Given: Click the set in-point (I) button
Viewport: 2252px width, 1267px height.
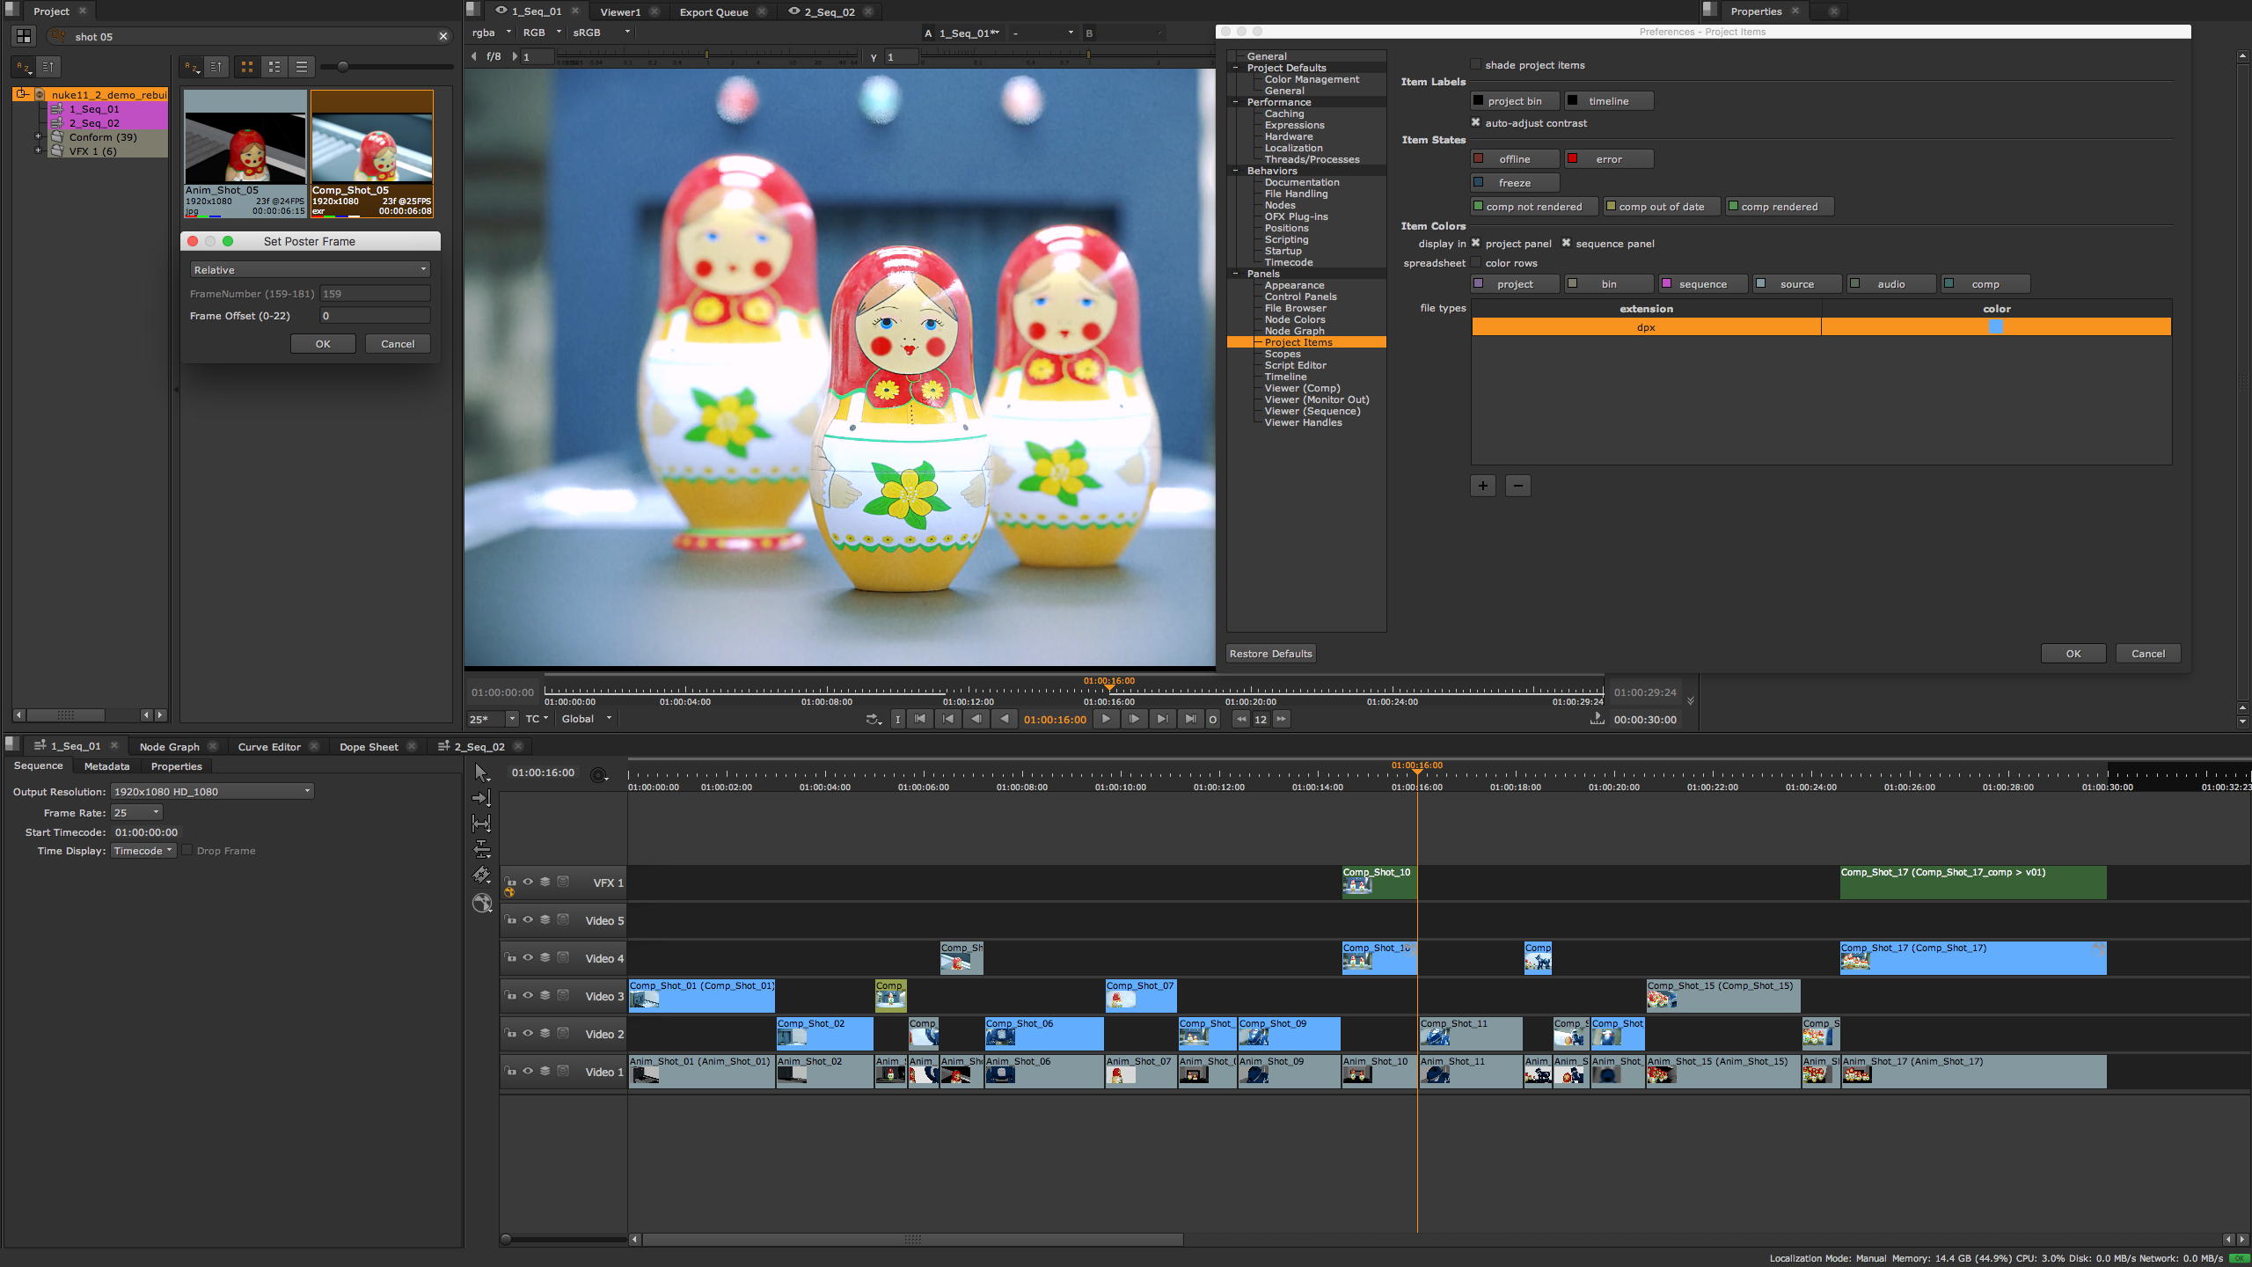Looking at the screenshot, I should pos(898,719).
